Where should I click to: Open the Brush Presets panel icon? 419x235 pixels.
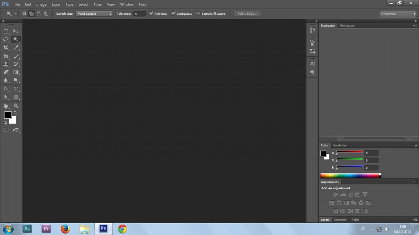tap(312, 51)
